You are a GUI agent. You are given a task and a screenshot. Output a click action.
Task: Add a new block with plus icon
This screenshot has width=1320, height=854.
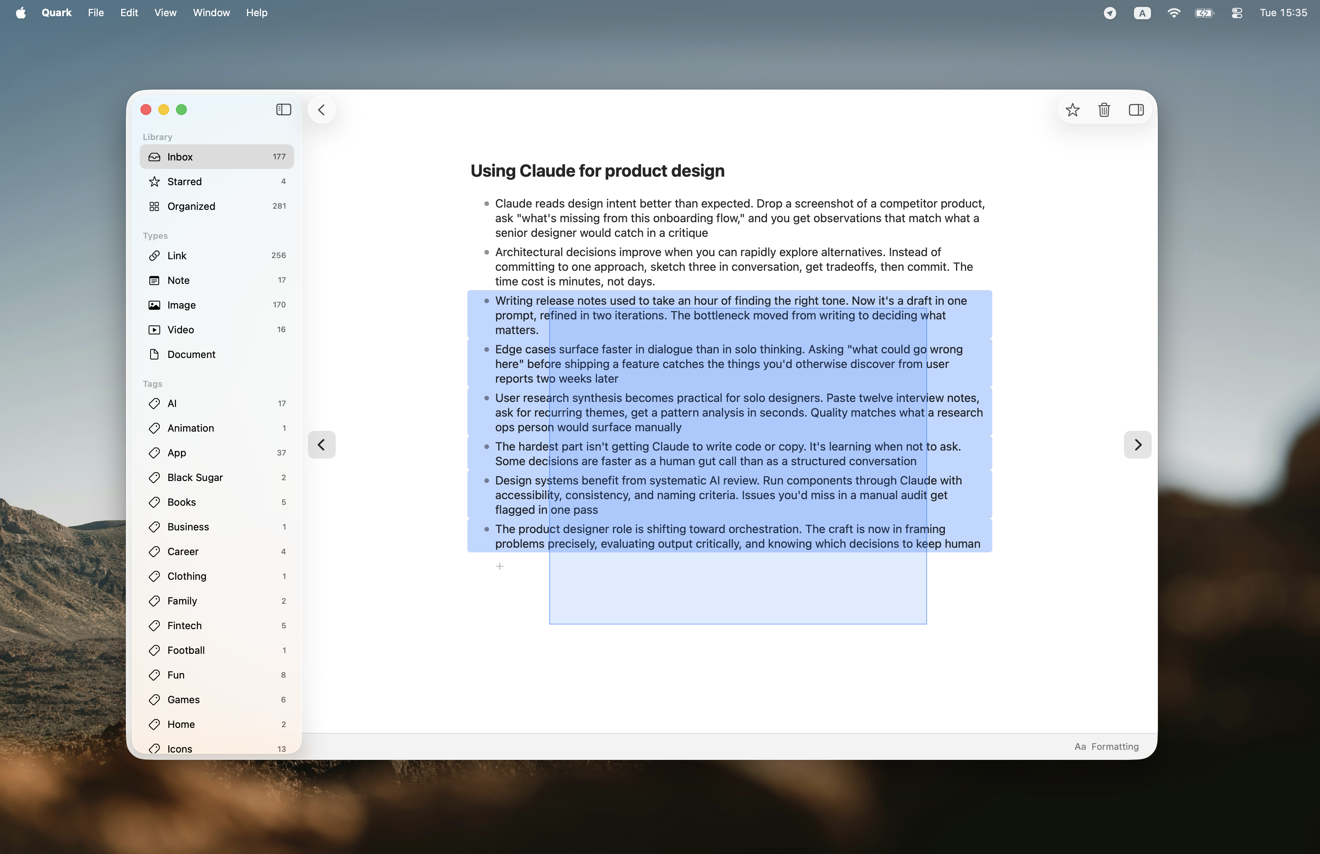pos(500,566)
